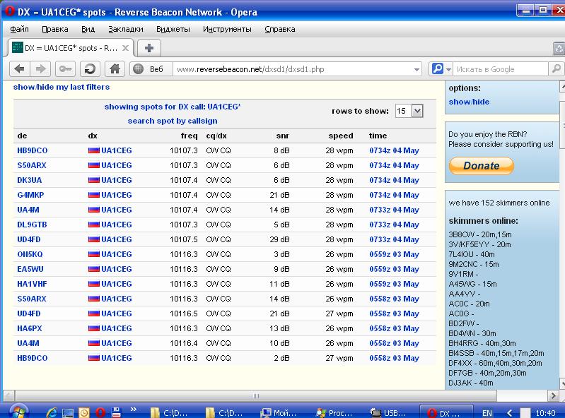Open the Инструменты menu
Screen dimensions: 565x418
(227, 29)
